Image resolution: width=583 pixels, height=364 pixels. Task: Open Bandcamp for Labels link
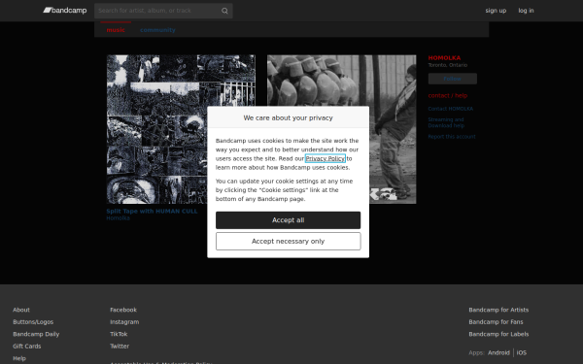pyautogui.click(x=498, y=334)
